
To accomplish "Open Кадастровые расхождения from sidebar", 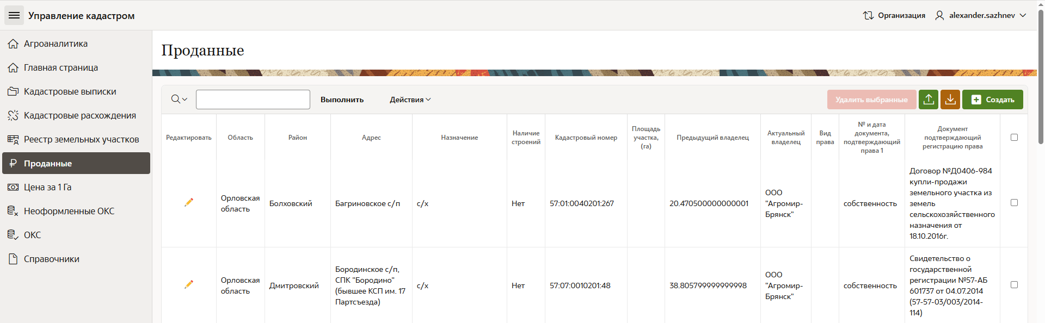I will point(79,115).
